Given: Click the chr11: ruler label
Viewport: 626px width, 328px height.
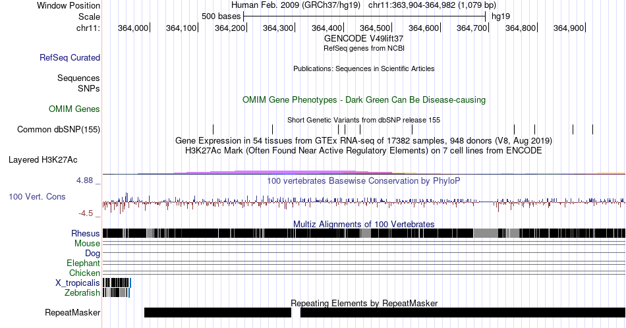Looking at the screenshot, I should tap(88, 28).
